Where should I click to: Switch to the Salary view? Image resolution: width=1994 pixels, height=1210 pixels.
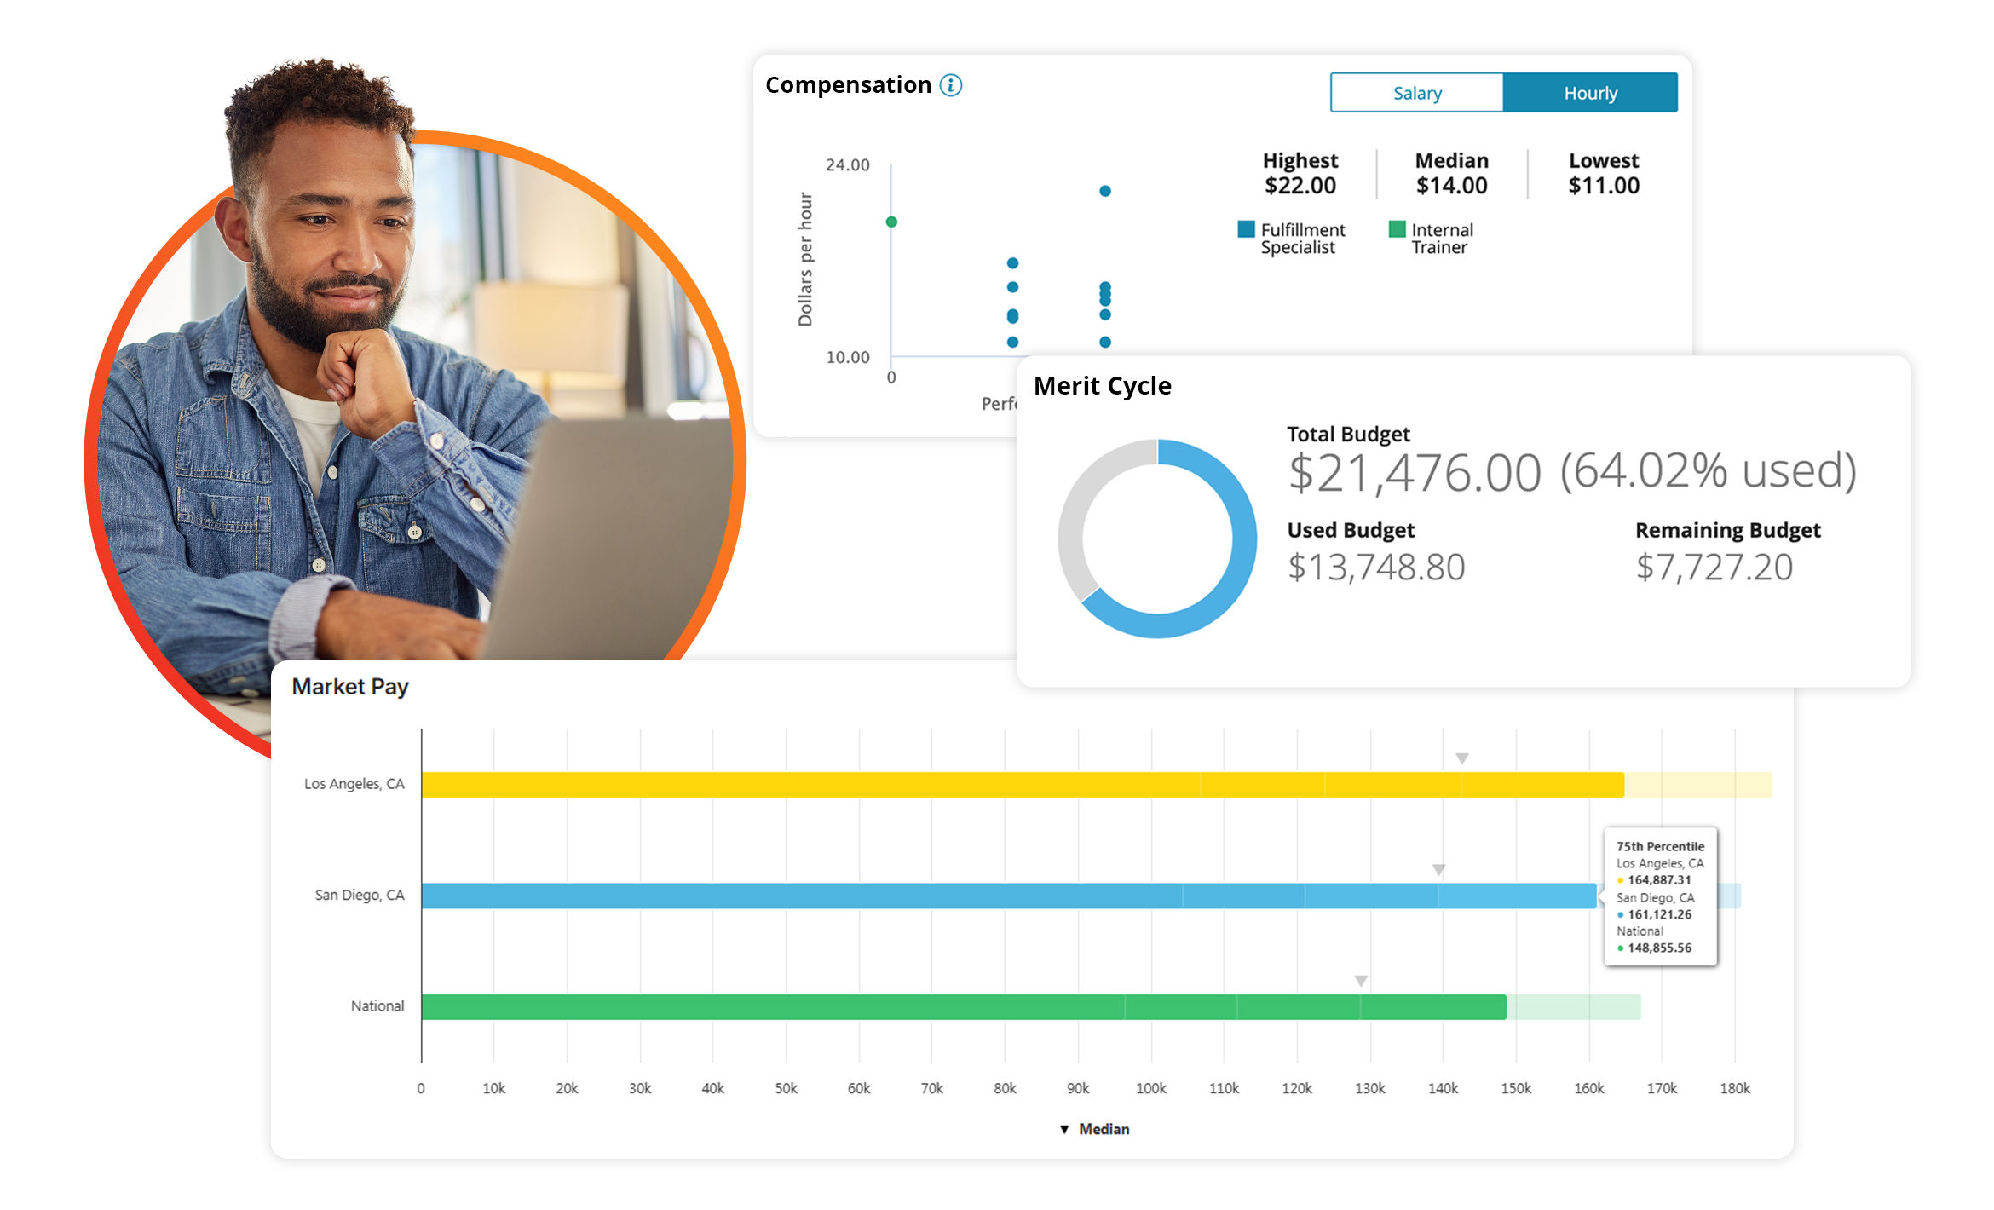1416,93
